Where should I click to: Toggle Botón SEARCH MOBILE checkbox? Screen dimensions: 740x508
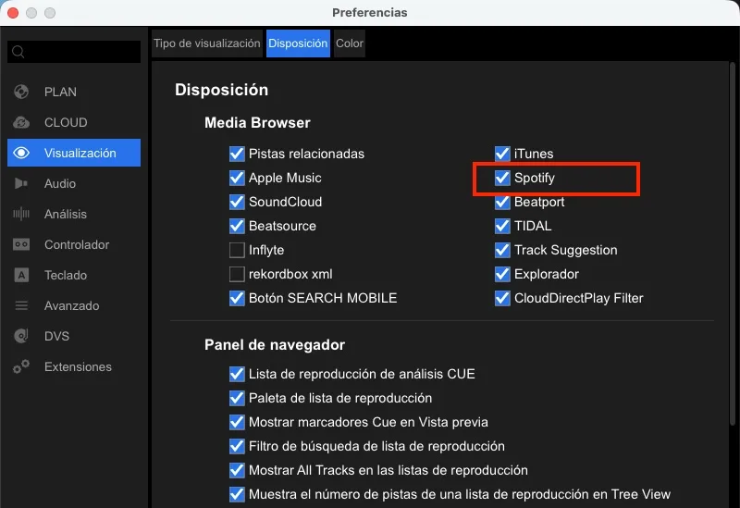click(237, 298)
